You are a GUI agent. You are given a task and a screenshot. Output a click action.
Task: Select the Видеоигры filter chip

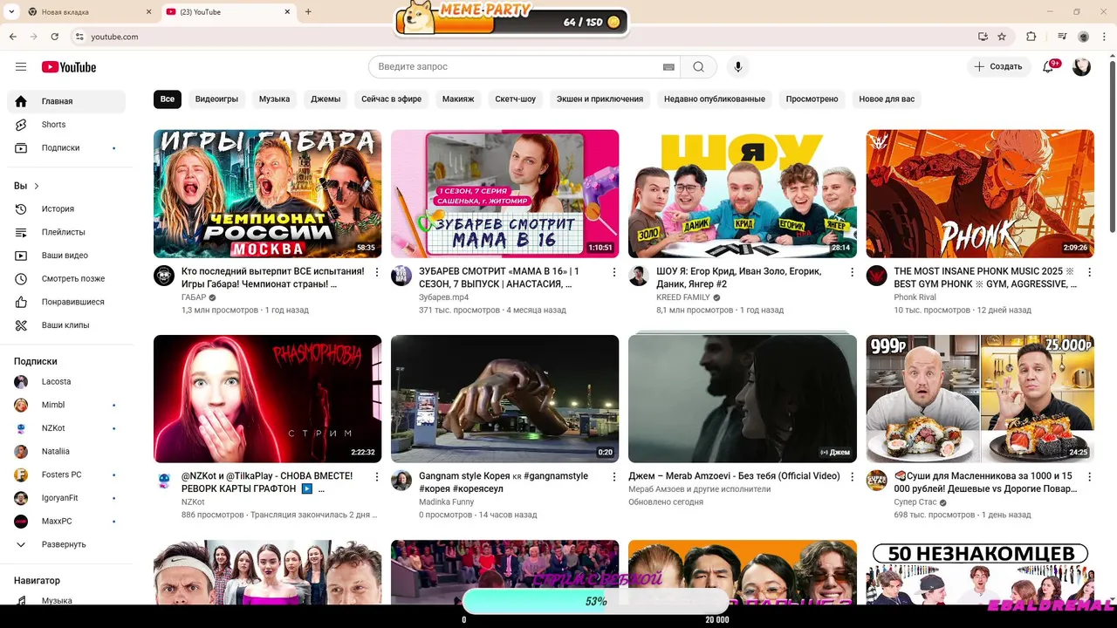click(x=216, y=99)
